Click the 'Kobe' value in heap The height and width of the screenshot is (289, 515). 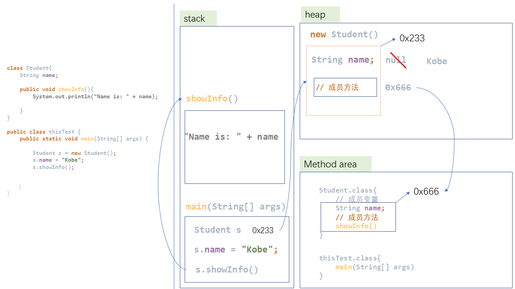(437, 61)
